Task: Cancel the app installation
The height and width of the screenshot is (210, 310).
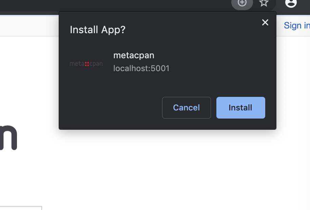Action: click(186, 107)
